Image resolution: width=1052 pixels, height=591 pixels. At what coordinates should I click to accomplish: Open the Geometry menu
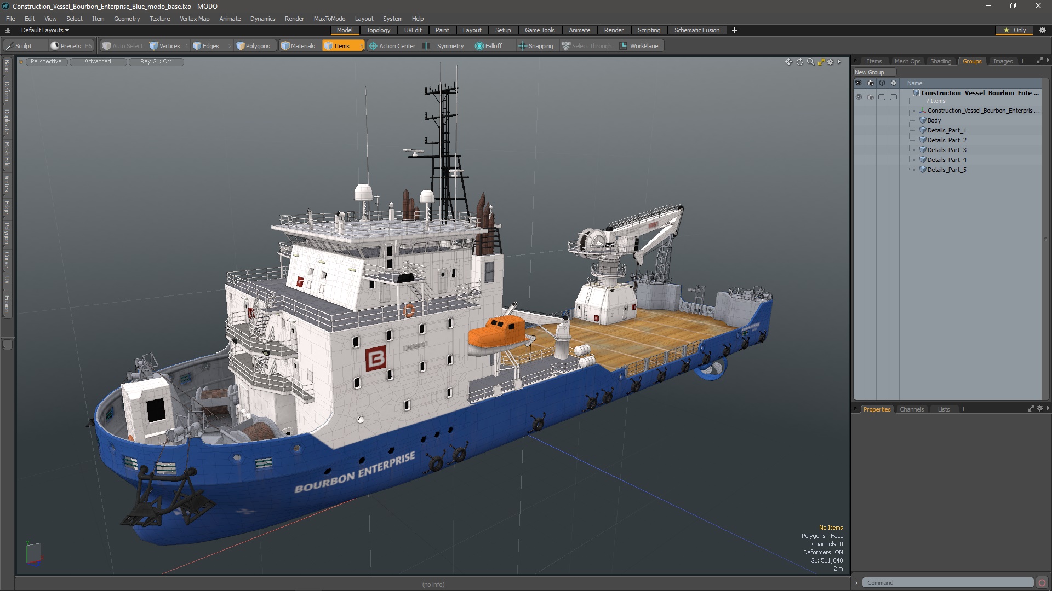[x=127, y=19]
